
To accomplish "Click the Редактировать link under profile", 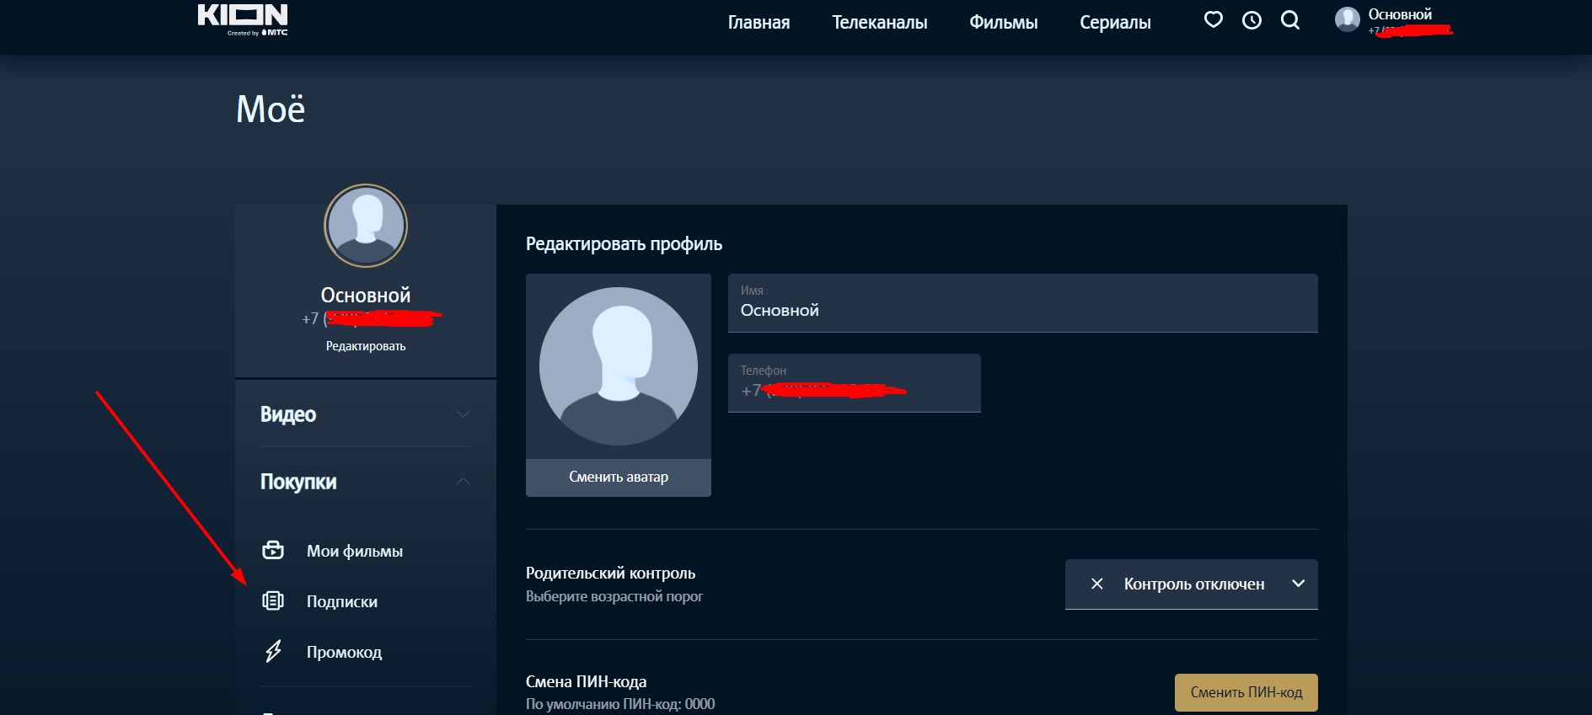I will pos(366,346).
